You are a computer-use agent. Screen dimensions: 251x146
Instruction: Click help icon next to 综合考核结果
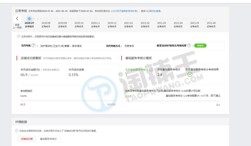(x=189, y=46)
